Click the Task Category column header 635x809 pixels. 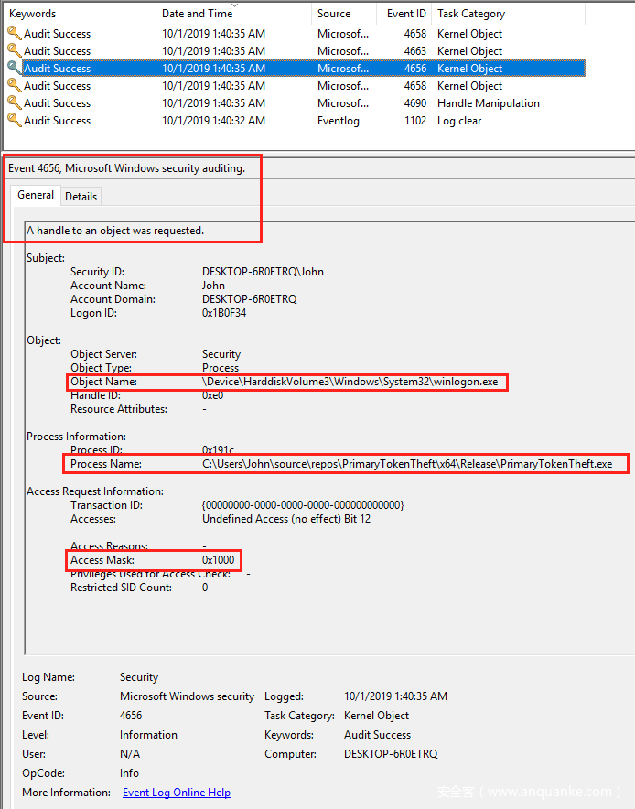pos(472,14)
